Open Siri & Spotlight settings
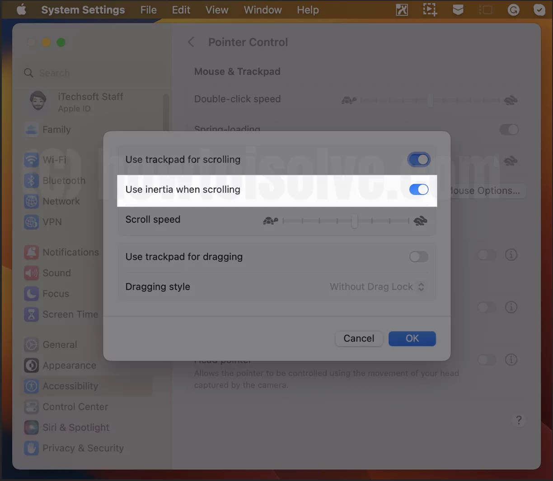 point(75,427)
